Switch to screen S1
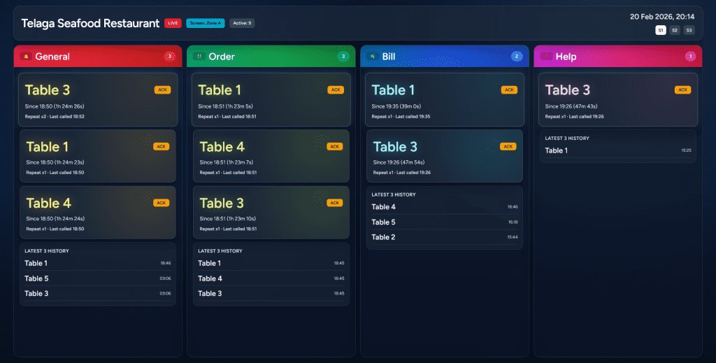This screenshot has width=716, height=363. point(660,30)
